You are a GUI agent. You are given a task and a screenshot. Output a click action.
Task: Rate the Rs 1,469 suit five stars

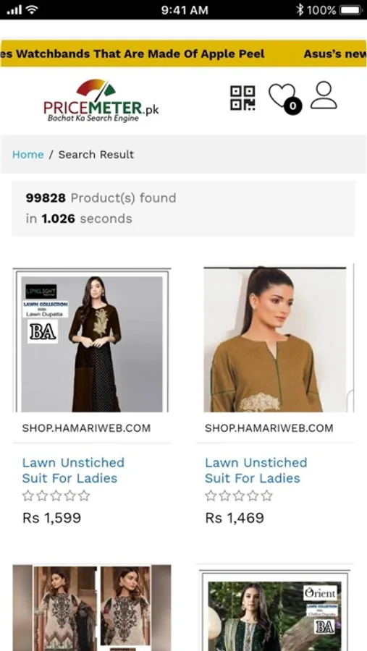[x=267, y=495]
